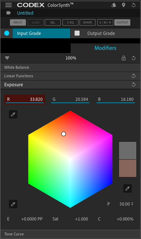The height and width of the screenshot is (239, 141).
Task: Click the location pin icon in header
Action: pos(124,5)
